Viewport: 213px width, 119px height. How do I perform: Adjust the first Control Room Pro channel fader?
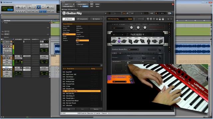(x=131, y=58)
